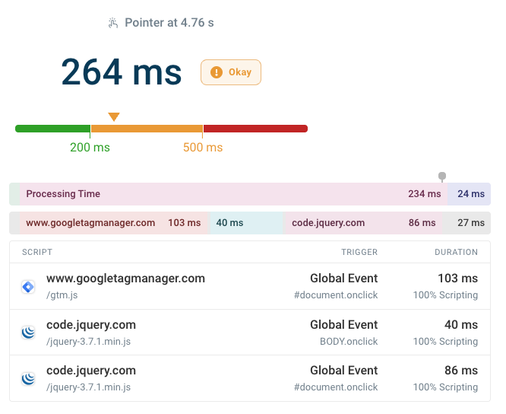The image size is (506, 414).
Task: Click the 234 ms processing time value
Action: pos(425,194)
